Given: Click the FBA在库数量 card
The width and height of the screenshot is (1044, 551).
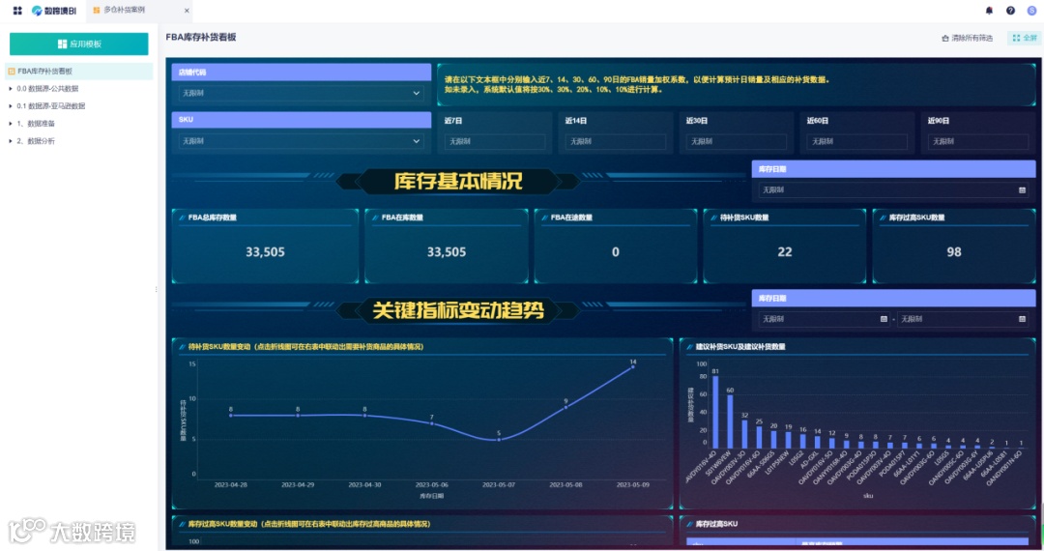Looking at the screenshot, I should pyautogui.click(x=446, y=246).
